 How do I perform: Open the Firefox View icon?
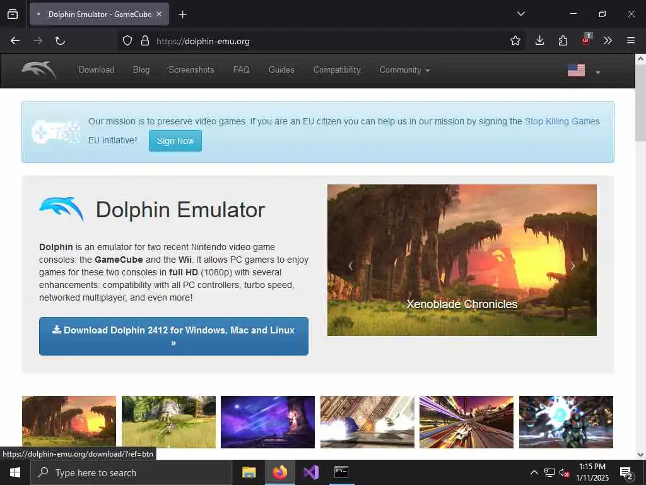[13, 15]
